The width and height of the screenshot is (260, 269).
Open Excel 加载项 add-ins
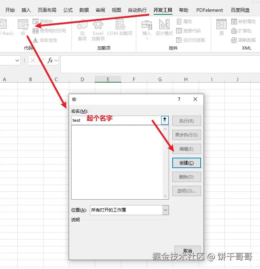point(98,30)
